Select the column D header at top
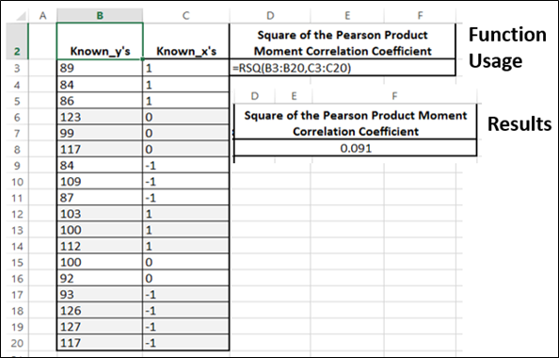The height and width of the screenshot is (358, 559). 270,15
